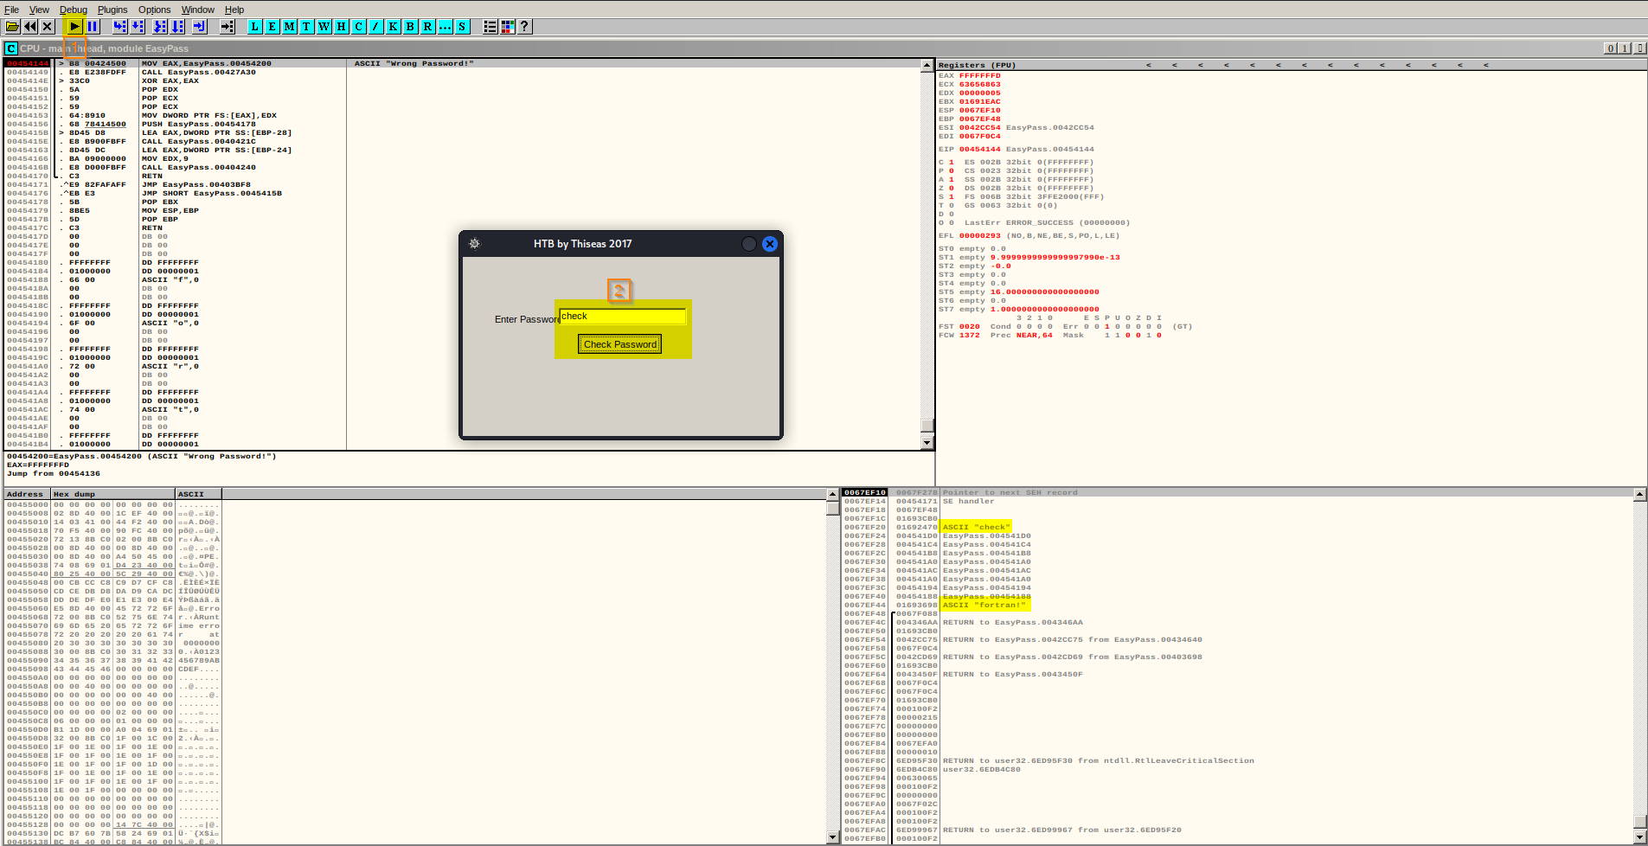Open the Threads window with the T icon

click(x=306, y=27)
